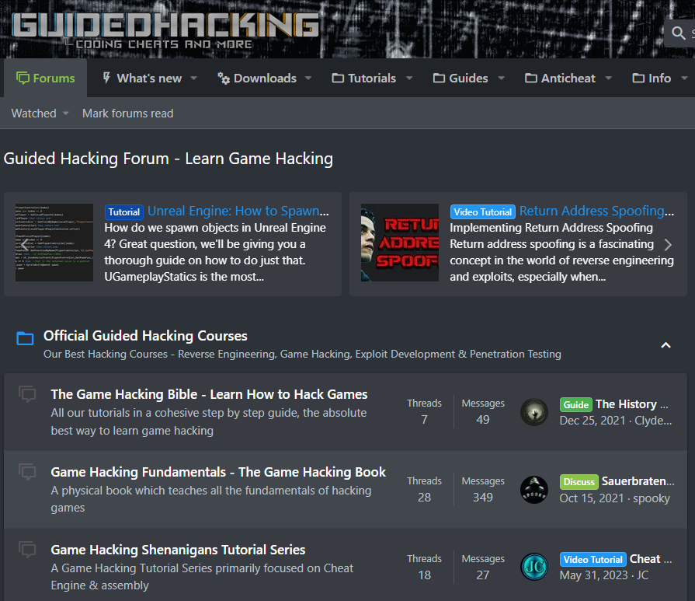The image size is (695, 601).
Task: Click the Guided Hacking Forum page title
Action: pyautogui.click(x=169, y=159)
